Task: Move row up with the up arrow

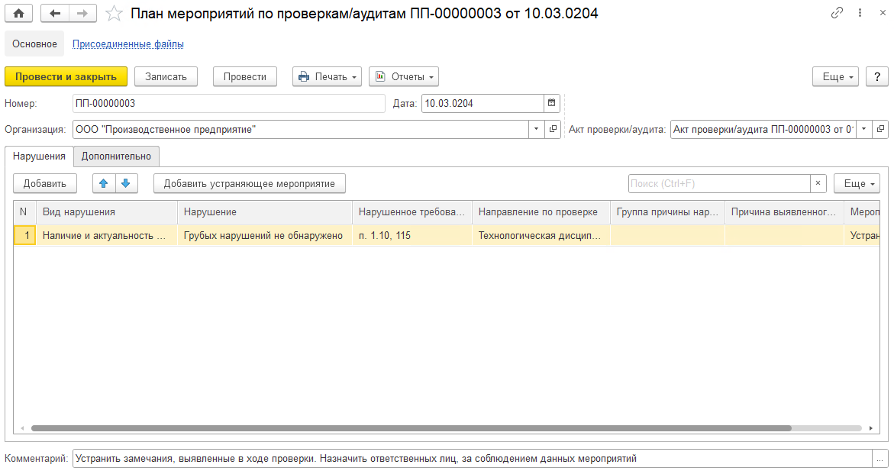Action: point(104,183)
